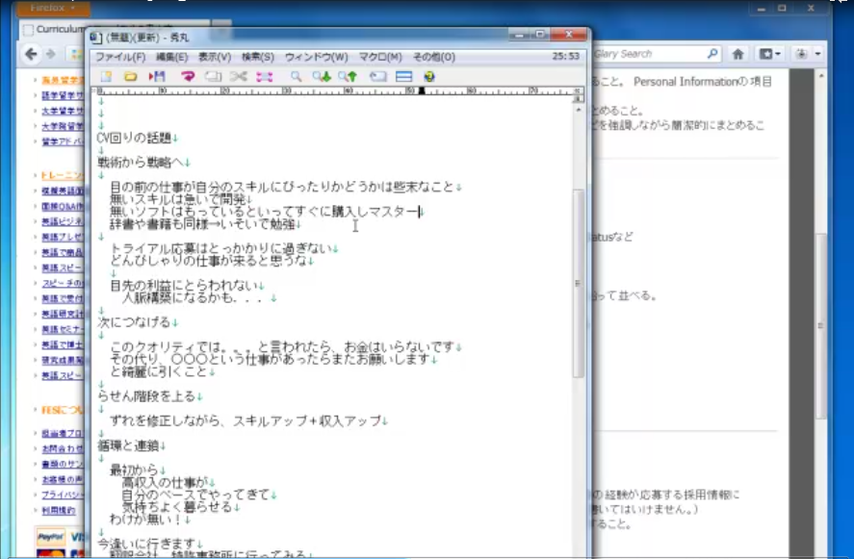Click the text line らせん階段を上る
The height and width of the screenshot is (559, 854).
(x=146, y=395)
